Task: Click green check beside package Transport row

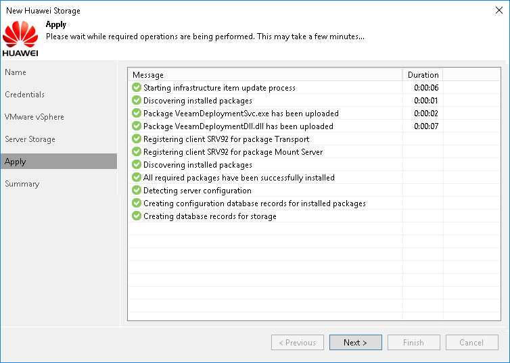Action: click(x=137, y=139)
